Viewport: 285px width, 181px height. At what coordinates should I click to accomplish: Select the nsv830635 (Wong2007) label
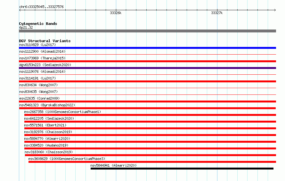point(38,92)
